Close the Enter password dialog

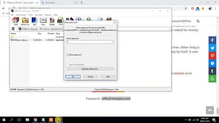pos(114,23)
